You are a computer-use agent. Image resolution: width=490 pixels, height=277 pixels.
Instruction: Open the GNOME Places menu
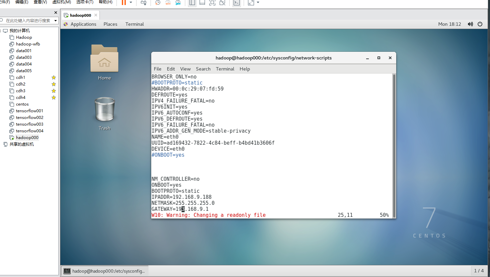point(110,24)
